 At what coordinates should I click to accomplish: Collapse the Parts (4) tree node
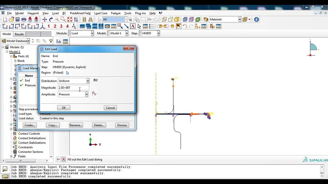(11, 56)
